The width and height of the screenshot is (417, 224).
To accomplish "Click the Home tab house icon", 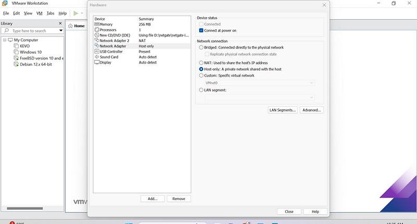I will (70, 26).
